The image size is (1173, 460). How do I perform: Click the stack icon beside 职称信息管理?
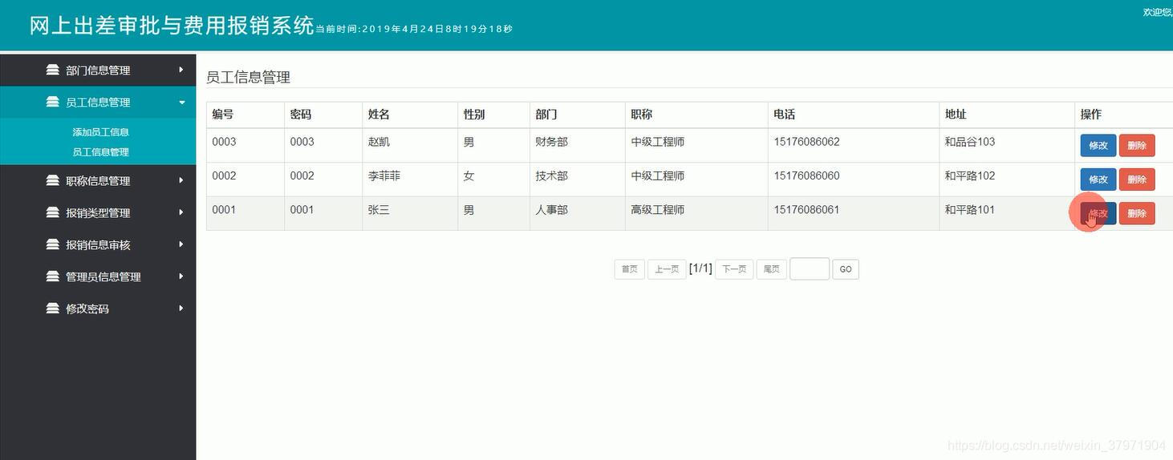(53, 180)
